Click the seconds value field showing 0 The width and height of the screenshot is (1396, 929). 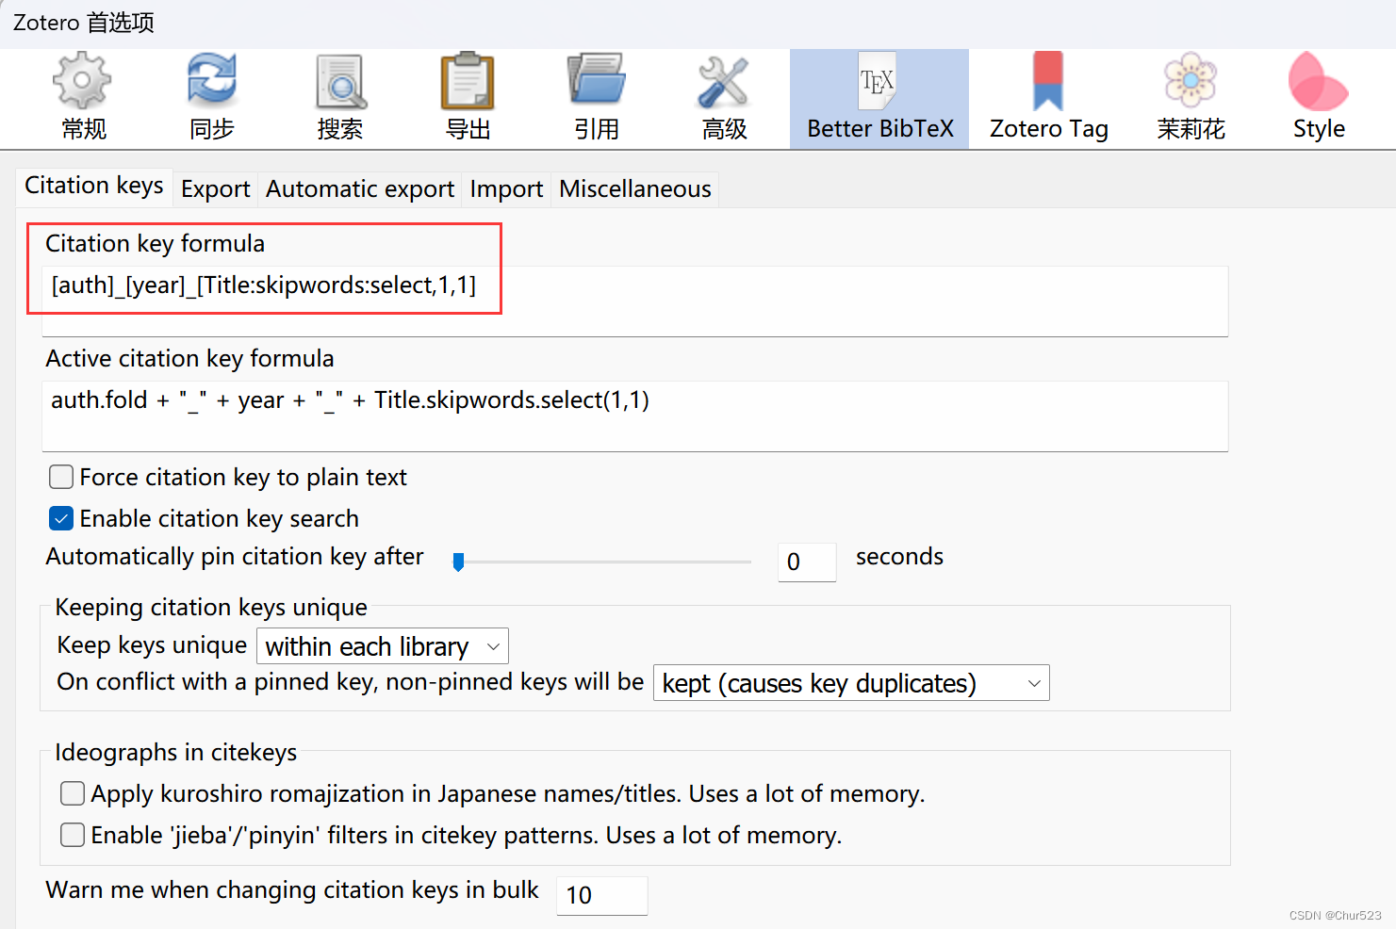point(807,562)
